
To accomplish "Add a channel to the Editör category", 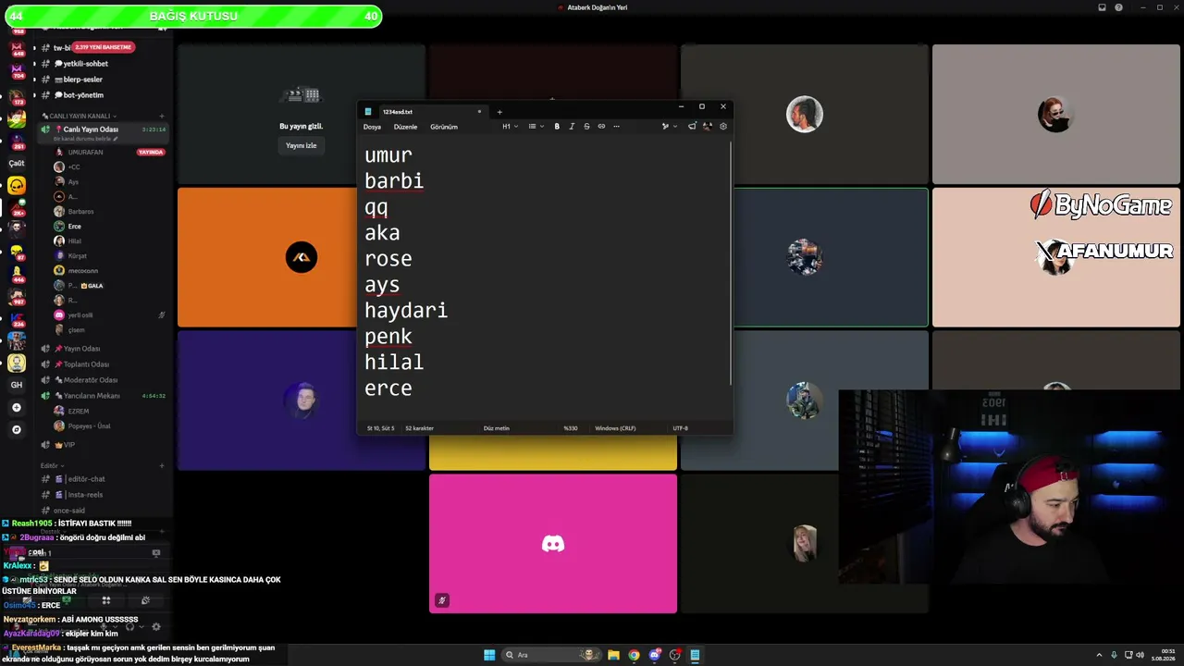I will [162, 465].
